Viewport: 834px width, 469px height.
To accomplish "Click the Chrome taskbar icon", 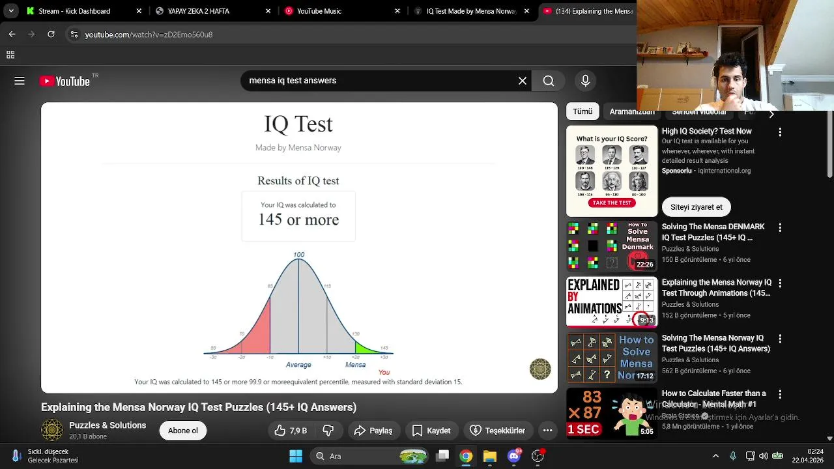I will pyautogui.click(x=466, y=456).
